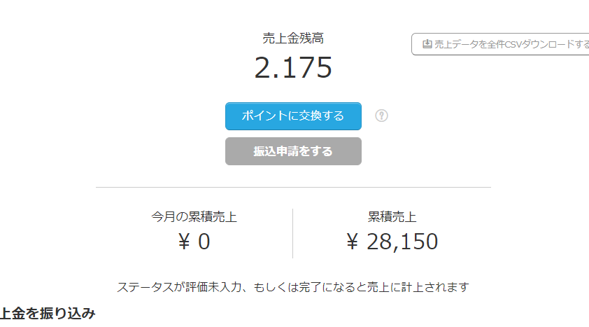The width and height of the screenshot is (589, 327).
Task: Click the ¥ 0 monthly sales value
Action: coord(194,242)
